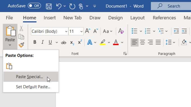This screenshot has width=191, height=107.
Task: Toggle Underline formatting
Action: pyautogui.click(x=50, y=42)
